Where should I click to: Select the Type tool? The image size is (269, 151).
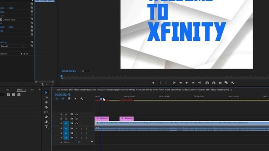click(x=46, y=127)
